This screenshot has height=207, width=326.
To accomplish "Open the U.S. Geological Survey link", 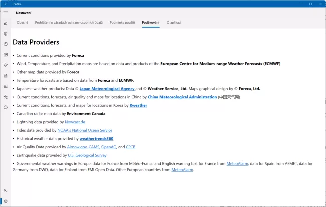I will point(87,155).
